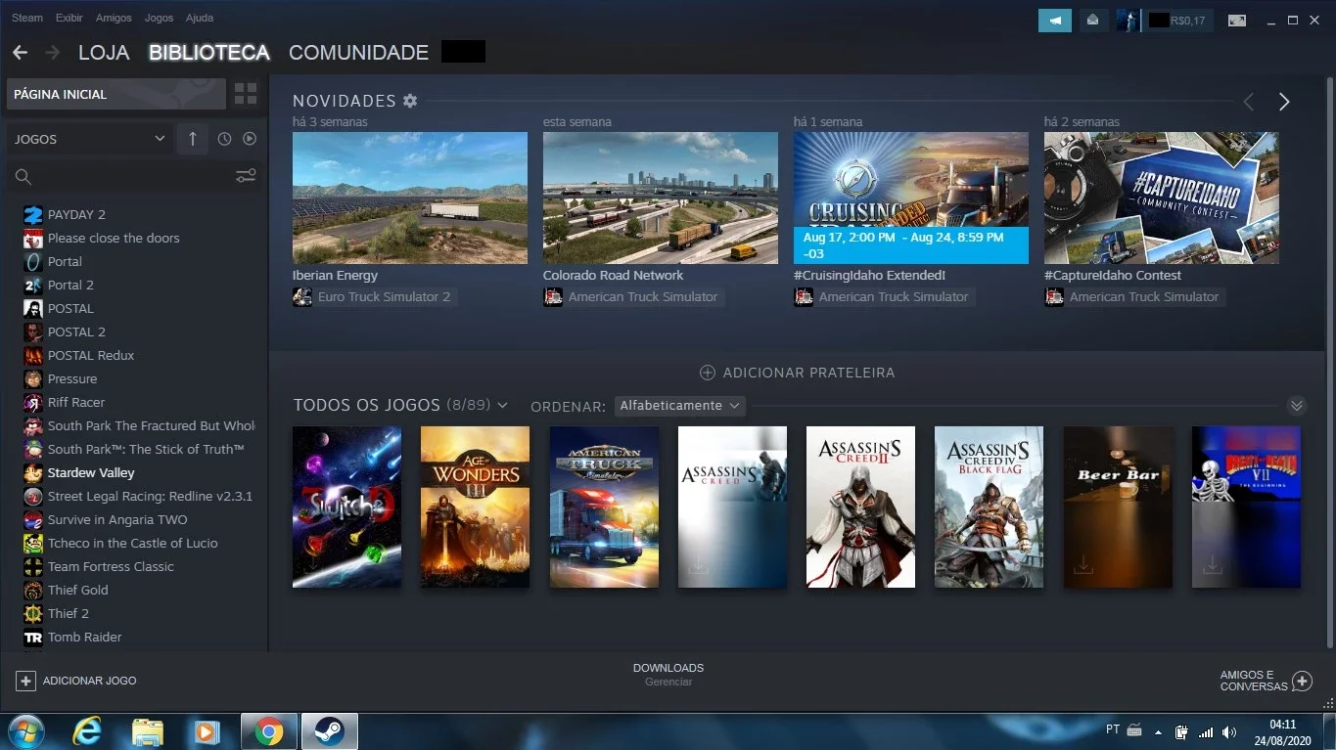Open the Cruising Idaho Extended event thumbnail
1336x750 pixels.
(x=911, y=199)
